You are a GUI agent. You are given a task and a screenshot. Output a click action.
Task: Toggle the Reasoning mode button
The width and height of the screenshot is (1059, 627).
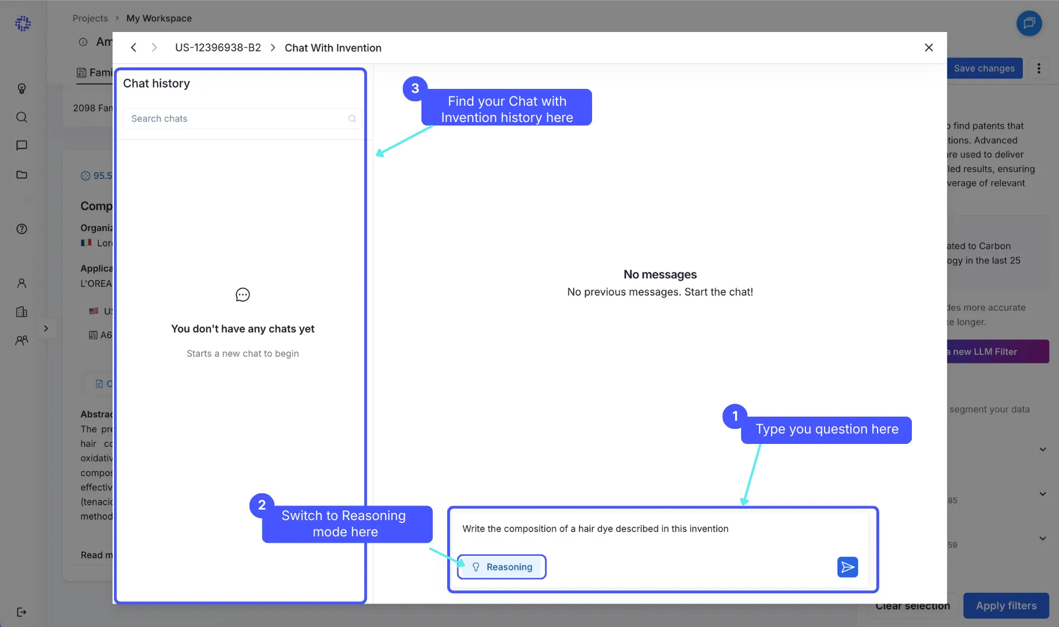click(x=502, y=567)
